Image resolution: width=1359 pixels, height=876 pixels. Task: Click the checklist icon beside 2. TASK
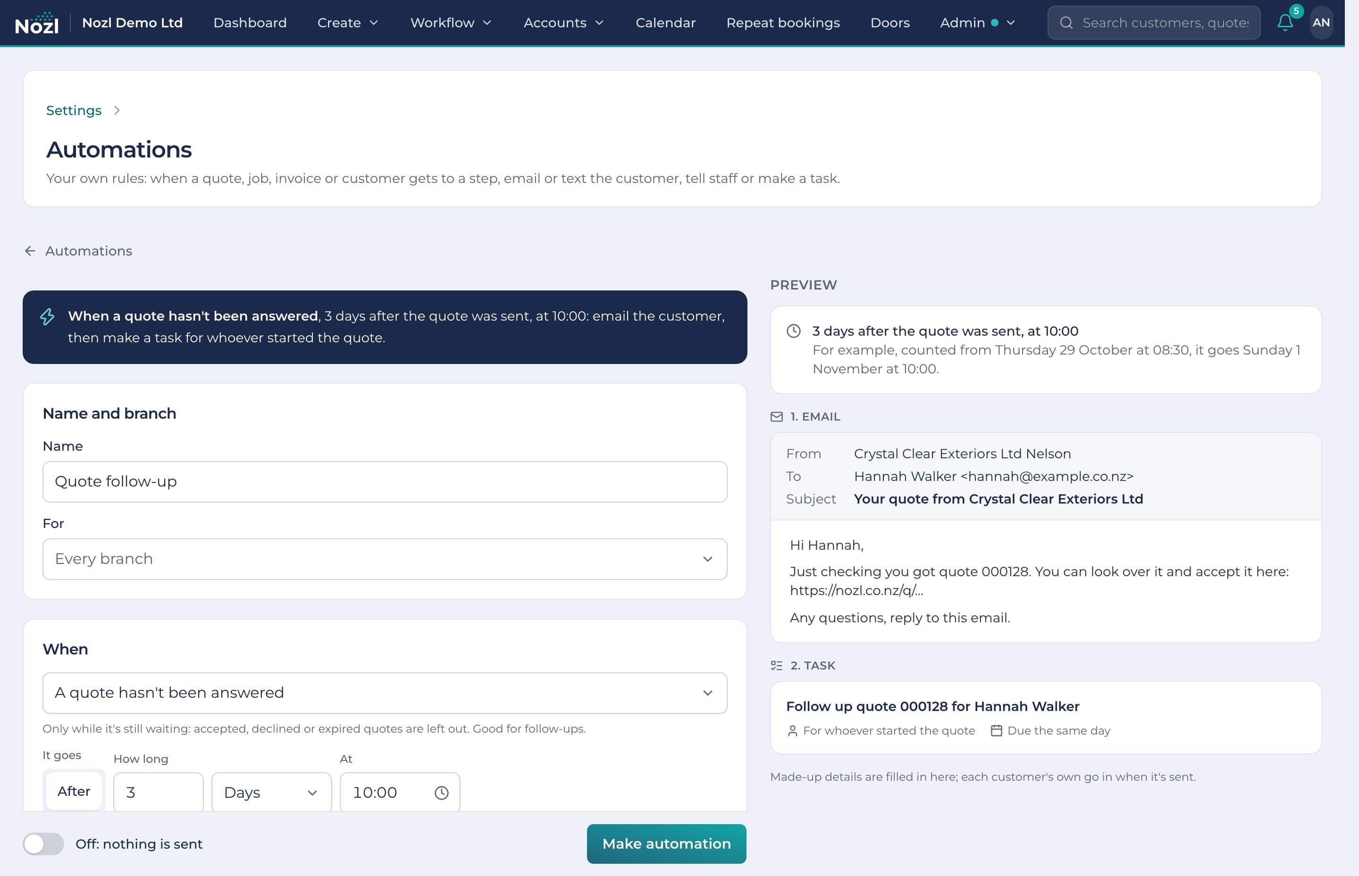777,666
